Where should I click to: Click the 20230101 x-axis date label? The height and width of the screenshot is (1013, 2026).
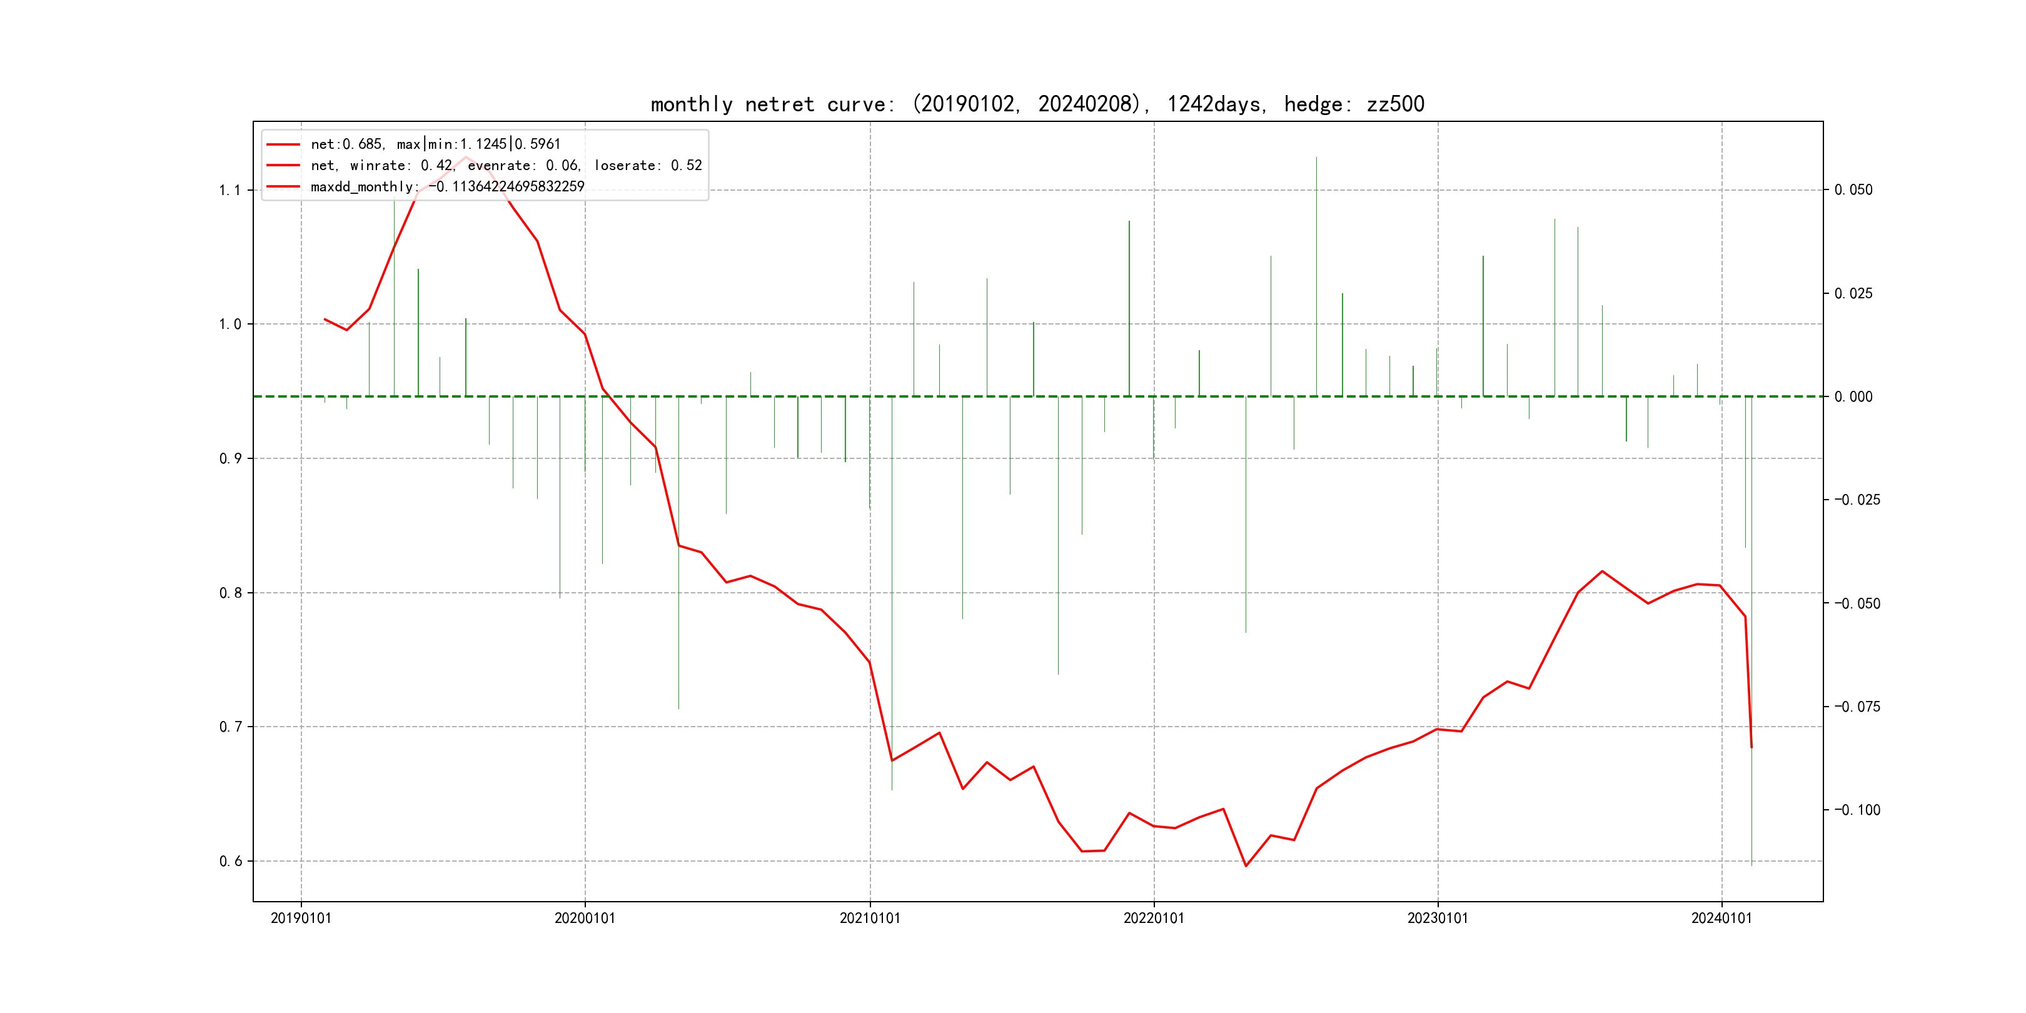(x=1437, y=918)
